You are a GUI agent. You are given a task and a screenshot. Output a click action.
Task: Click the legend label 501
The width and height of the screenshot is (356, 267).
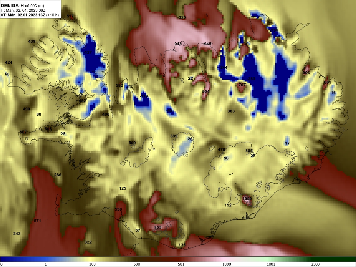coord(181,264)
